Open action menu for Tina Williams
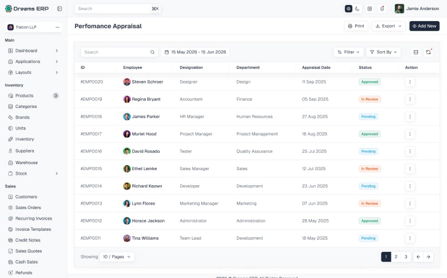The height and width of the screenshot is (278, 447). pyautogui.click(x=410, y=238)
